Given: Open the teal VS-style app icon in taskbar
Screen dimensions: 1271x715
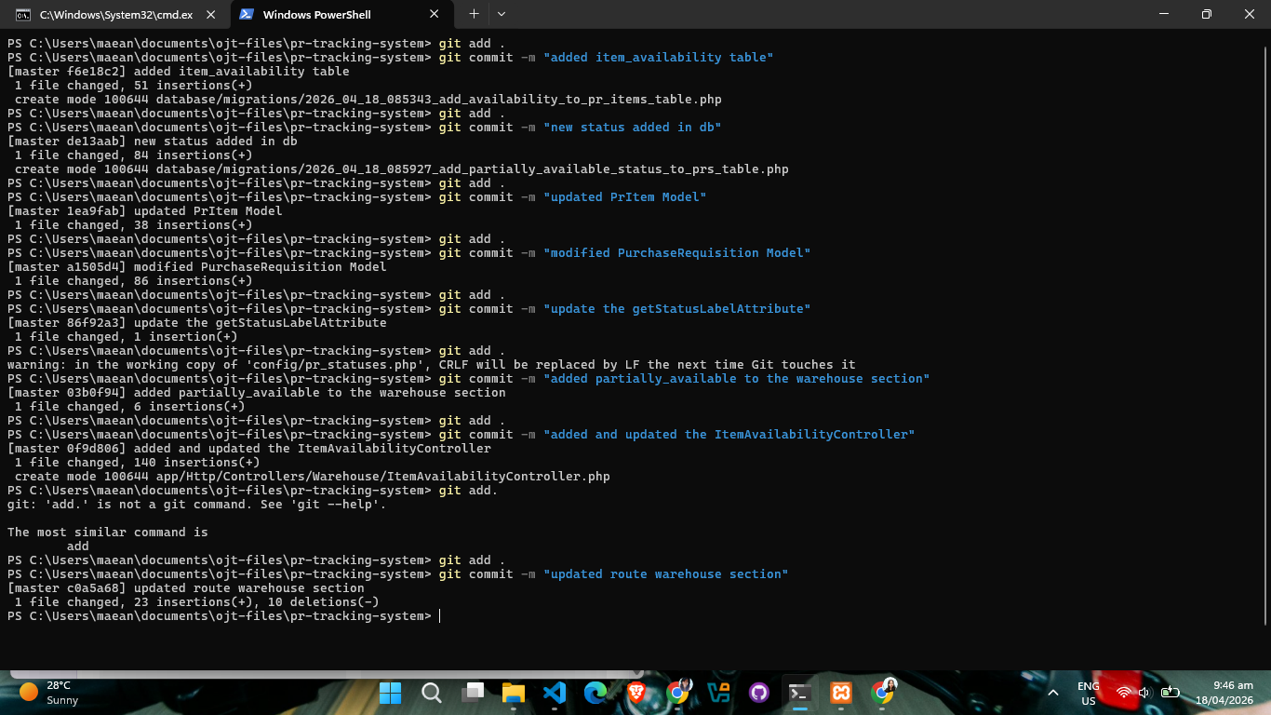Looking at the screenshot, I should [718, 693].
